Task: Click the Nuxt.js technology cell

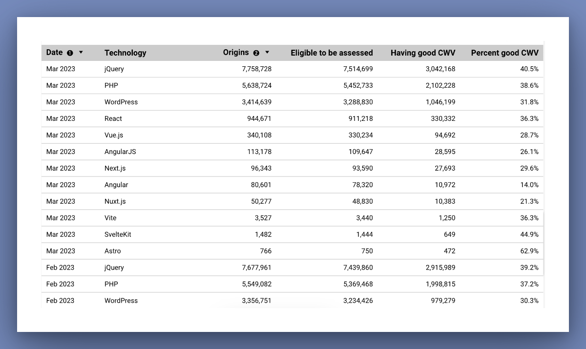Action: pos(115,201)
